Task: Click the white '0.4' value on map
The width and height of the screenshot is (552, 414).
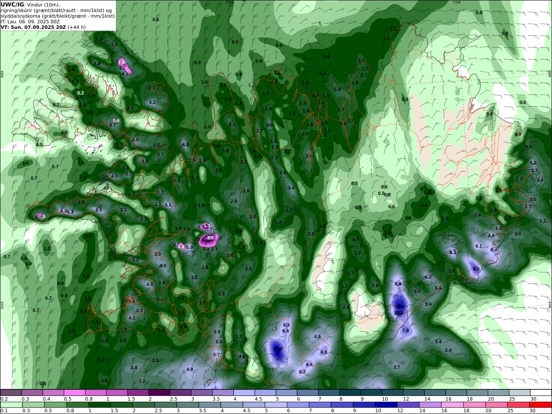Action: point(116,121)
